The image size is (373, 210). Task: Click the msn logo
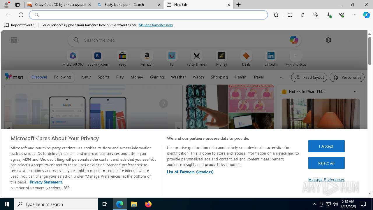coord(14,77)
